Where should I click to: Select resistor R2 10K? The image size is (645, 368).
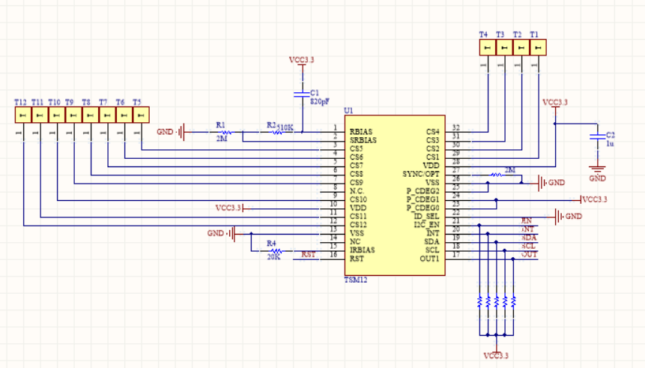pos(277,132)
